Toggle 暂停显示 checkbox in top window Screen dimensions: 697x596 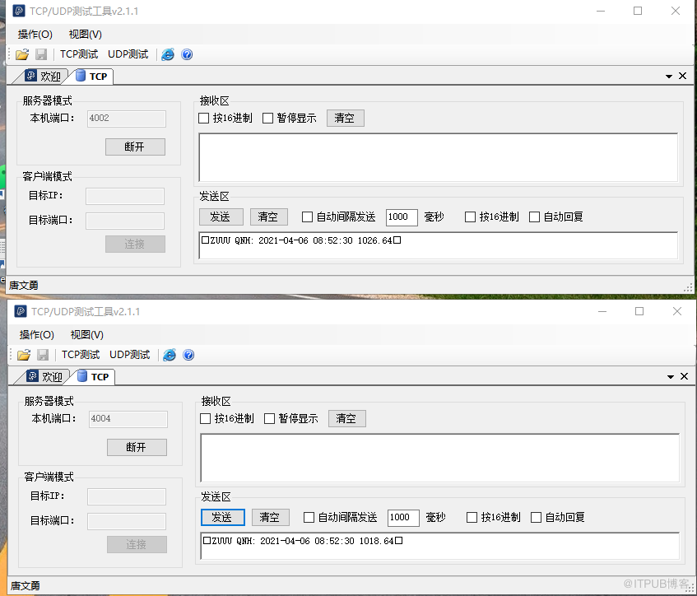(267, 118)
